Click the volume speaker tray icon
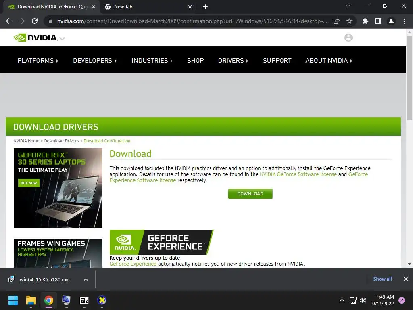 (363, 300)
